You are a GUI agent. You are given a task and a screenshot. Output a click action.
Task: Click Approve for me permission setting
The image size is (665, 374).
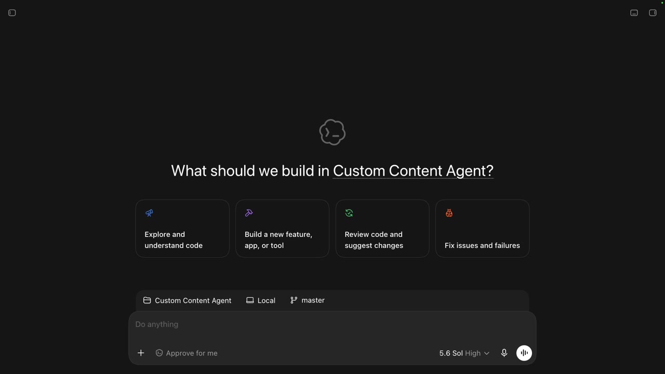187,353
